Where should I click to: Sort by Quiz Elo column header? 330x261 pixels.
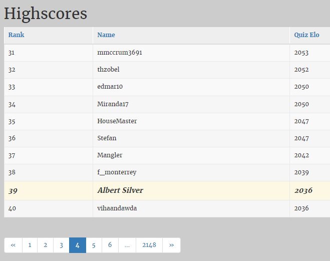point(306,35)
